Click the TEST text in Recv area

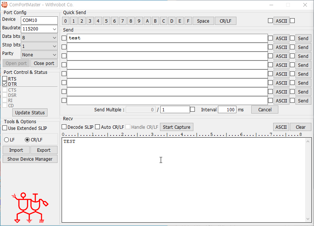tap(69, 141)
